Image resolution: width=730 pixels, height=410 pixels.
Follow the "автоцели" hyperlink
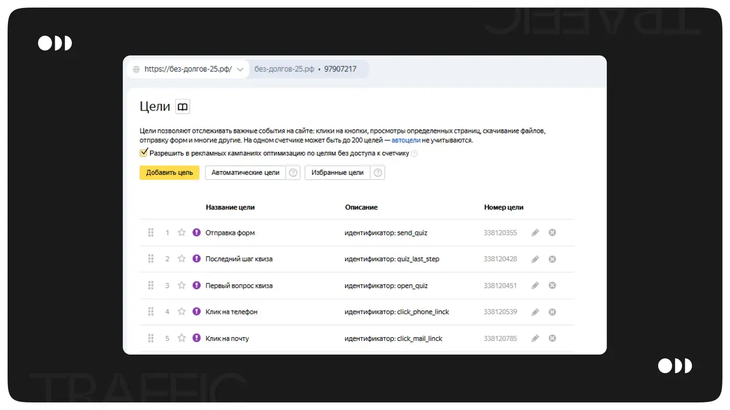click(406, 140)
